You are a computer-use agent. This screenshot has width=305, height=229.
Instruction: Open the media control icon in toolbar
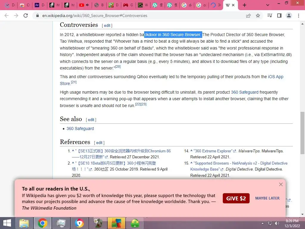(270, 16)
